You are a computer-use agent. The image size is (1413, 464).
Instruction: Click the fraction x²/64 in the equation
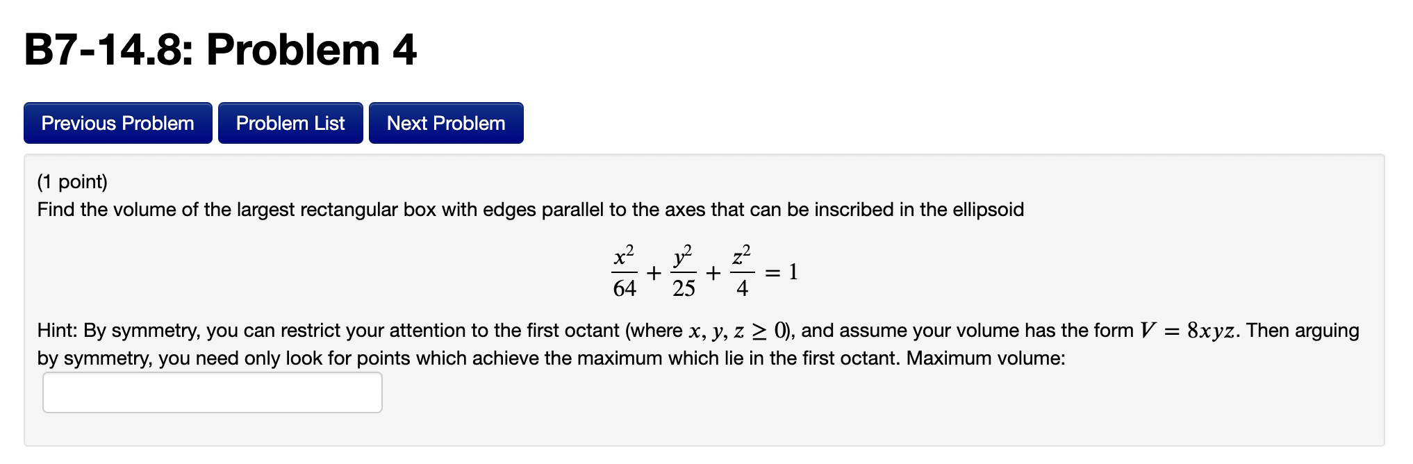coord(625,271)
